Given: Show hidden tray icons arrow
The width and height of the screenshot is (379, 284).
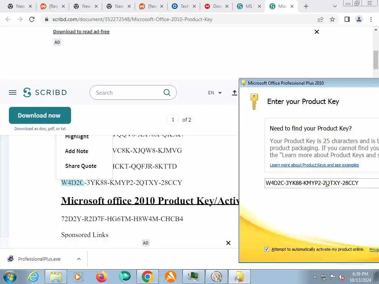Looking at the screenshot, I should point(315,277).
